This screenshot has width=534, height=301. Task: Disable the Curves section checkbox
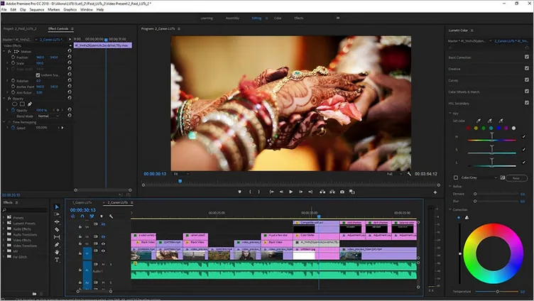tap(525, 80)
